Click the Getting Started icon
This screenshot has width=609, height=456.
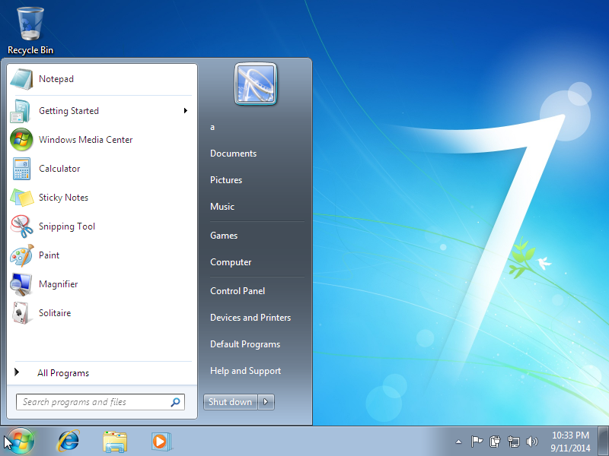pos(21,111)
